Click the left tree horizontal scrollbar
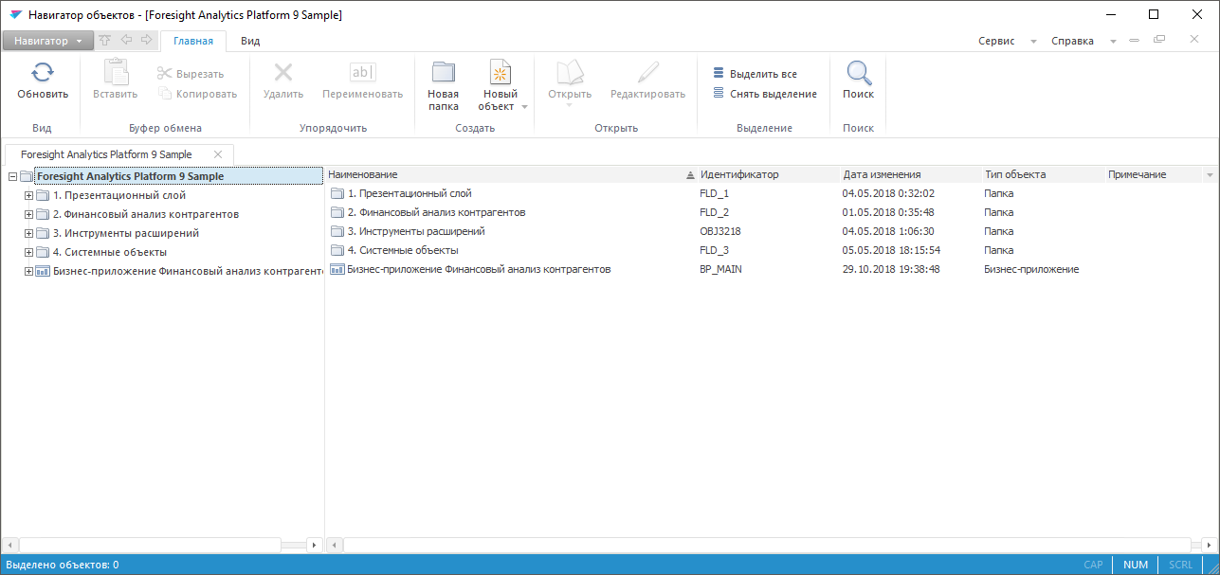This screenshot has width=1220, height=575. [150, 545]
